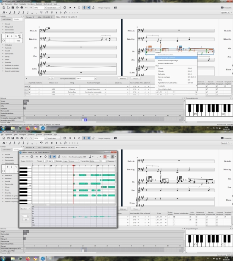233x261 pixels.
Task: Toggle loop playback in the piano roll window
Action: point(45,157)
